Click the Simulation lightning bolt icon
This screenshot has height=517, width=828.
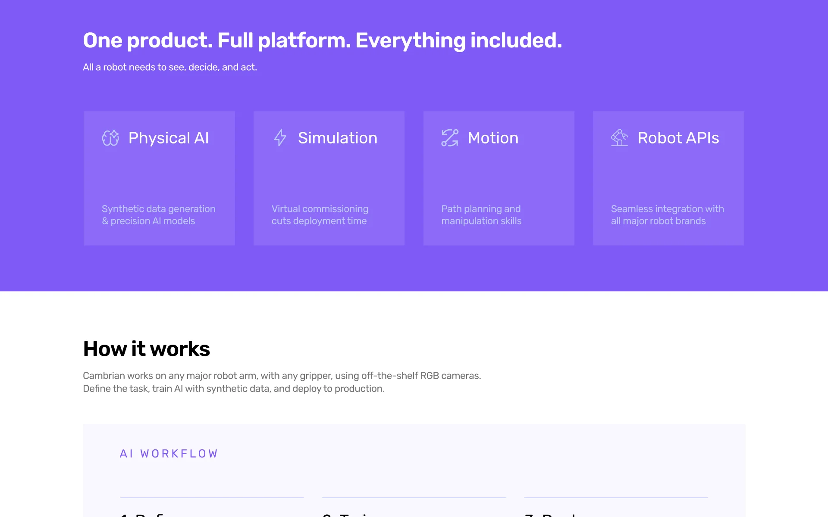click(280, 138)
